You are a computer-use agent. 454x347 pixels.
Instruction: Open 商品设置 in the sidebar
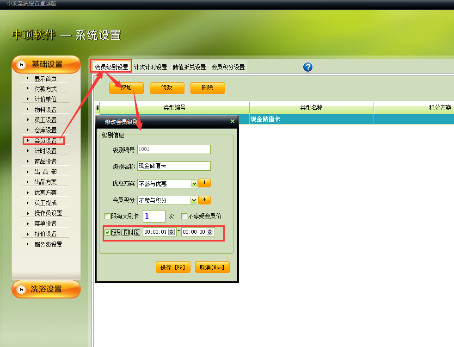pyautogui.click(x=45, y=161)
